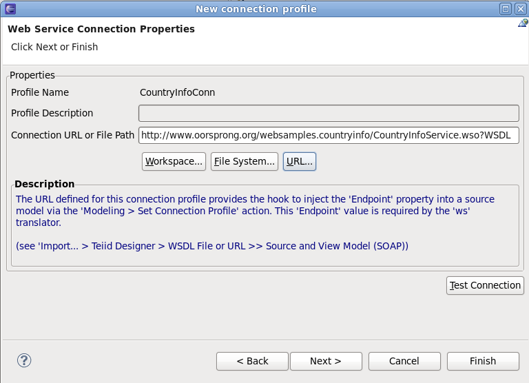Viewport: 529px width, 383px height.
Task: Click the connection profile wizard banner icon
Action: [x=523, y=23]
